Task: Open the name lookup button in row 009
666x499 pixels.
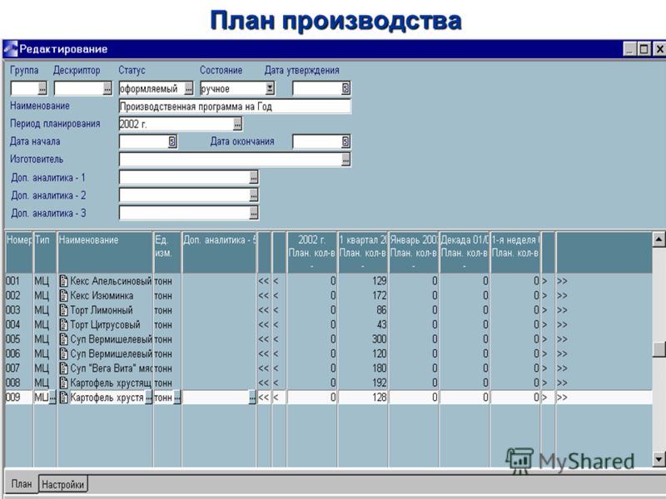Action: pos(149,398)
